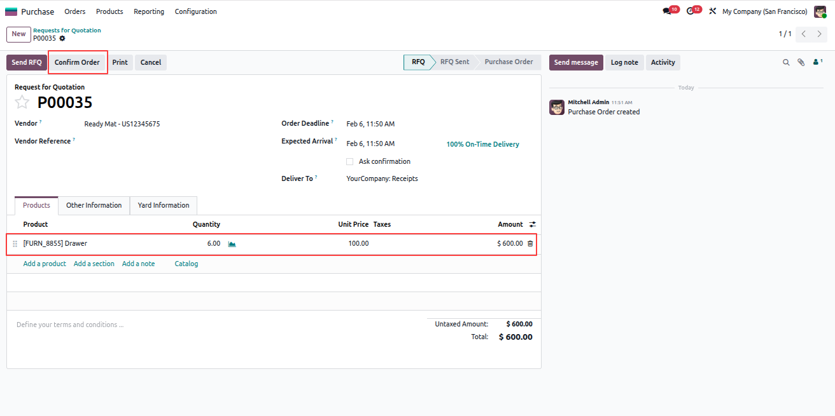Mark order as favorite with the star

click(x=22, y=102)
